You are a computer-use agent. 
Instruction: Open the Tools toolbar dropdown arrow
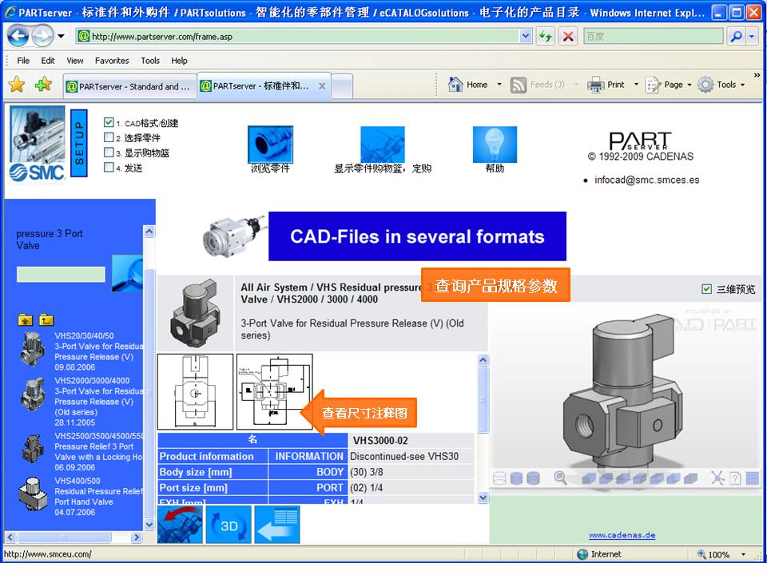tap(742, 85)
